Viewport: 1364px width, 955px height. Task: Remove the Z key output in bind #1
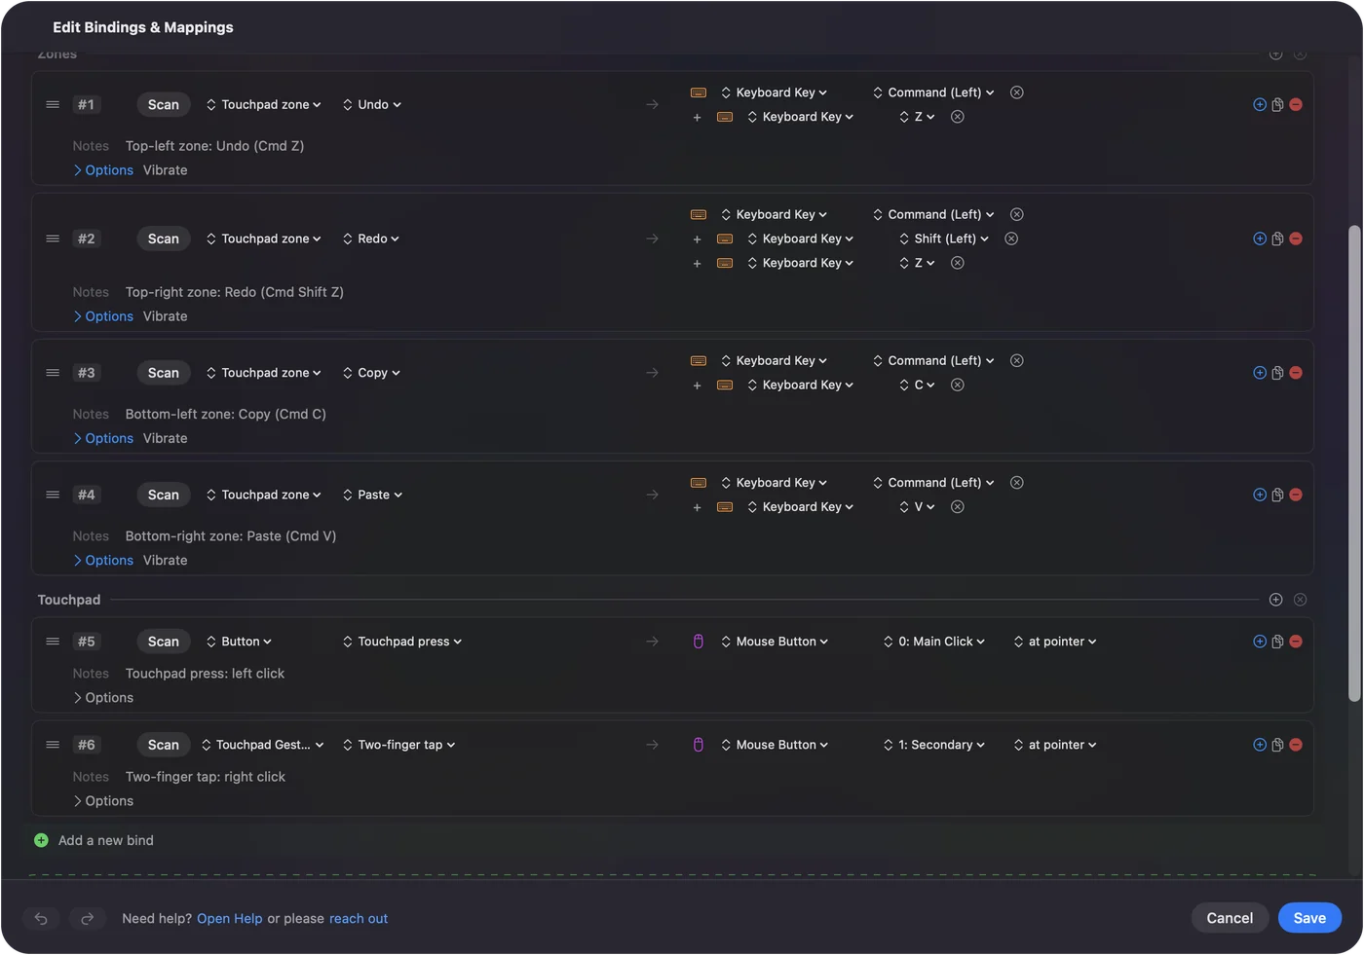(958, 117)
